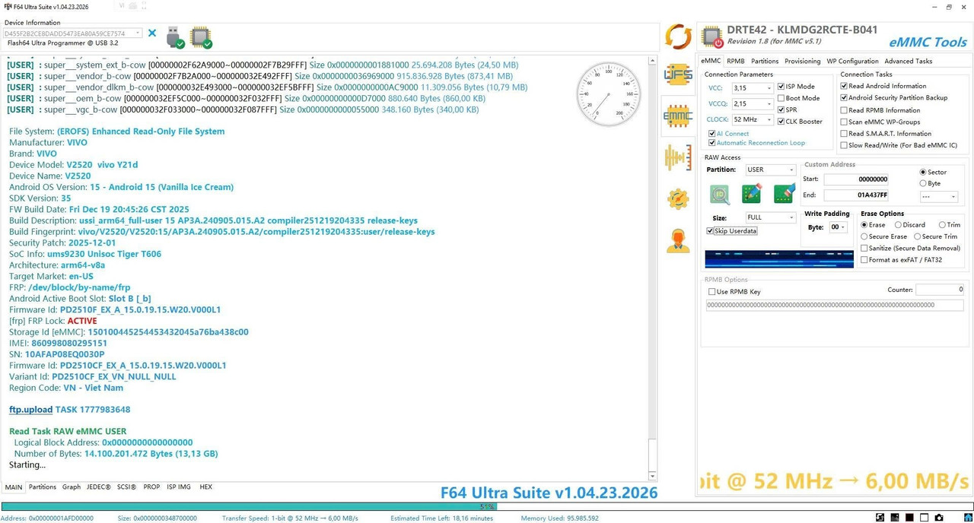Open the VCCQ voltage dropdown
Viewport: 974px width, 523px height.
click(x=753, y=104)
